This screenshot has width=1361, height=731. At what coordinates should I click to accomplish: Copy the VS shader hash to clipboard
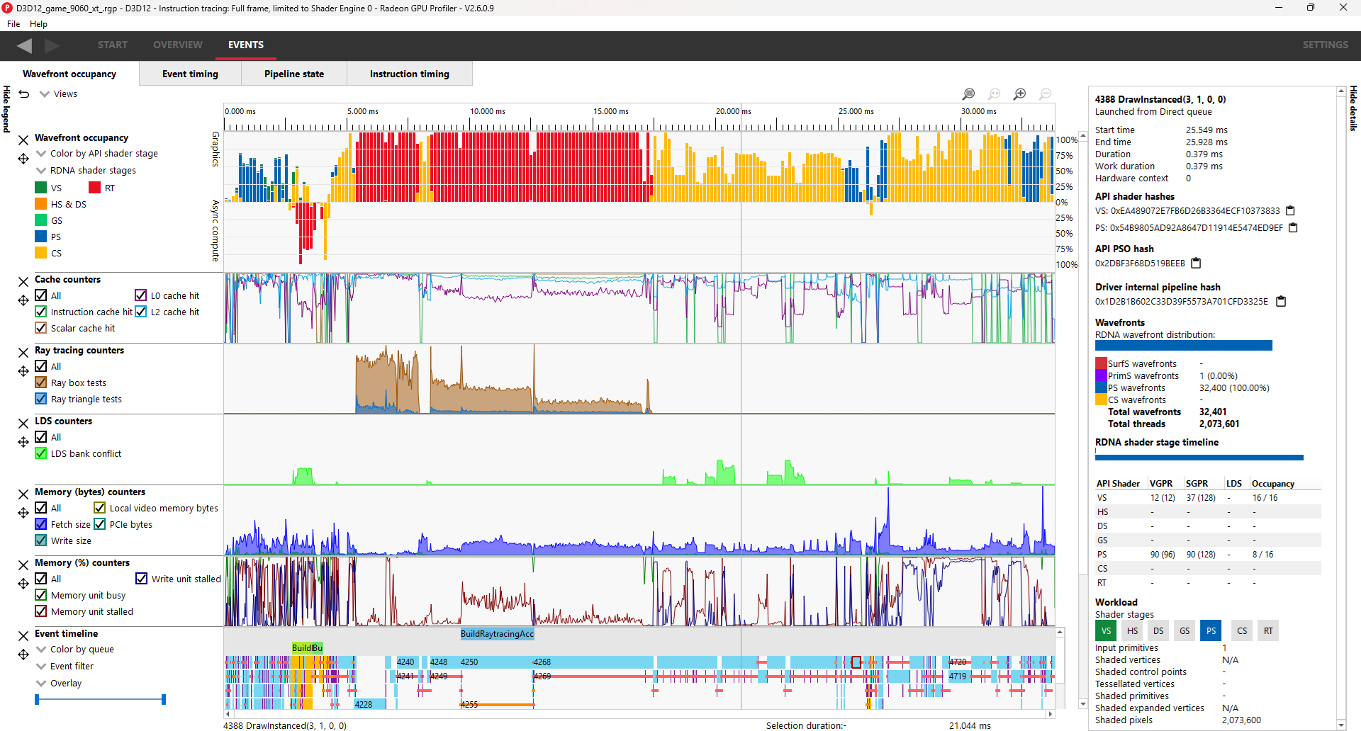pos(1290,211)
